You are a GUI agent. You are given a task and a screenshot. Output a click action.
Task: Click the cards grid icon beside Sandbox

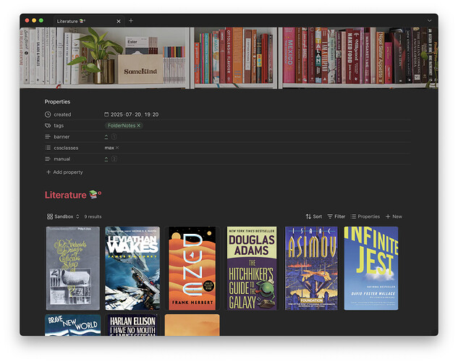pyautogui.click(x=50, y=216)
